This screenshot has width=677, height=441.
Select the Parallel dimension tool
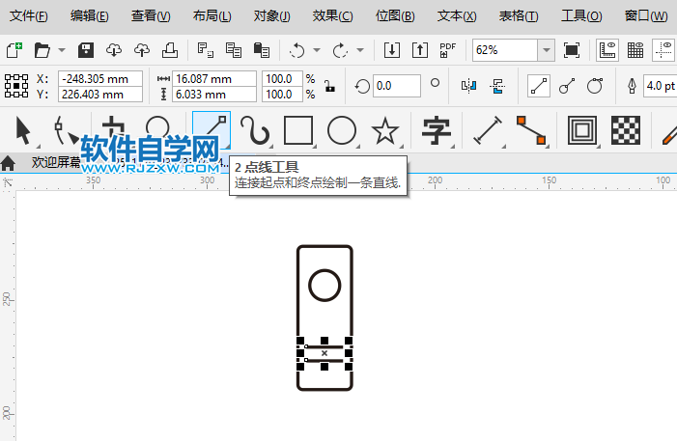tap(488, 130)
